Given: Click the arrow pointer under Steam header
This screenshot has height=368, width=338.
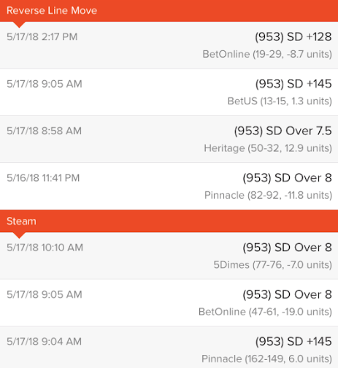Looking at the screenshot, I should point(19,235).
